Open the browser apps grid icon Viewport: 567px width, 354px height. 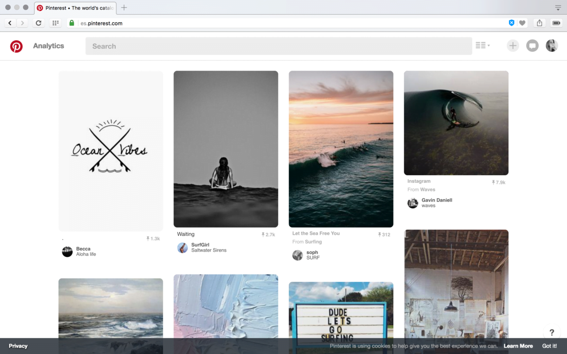tap(55, 23)
